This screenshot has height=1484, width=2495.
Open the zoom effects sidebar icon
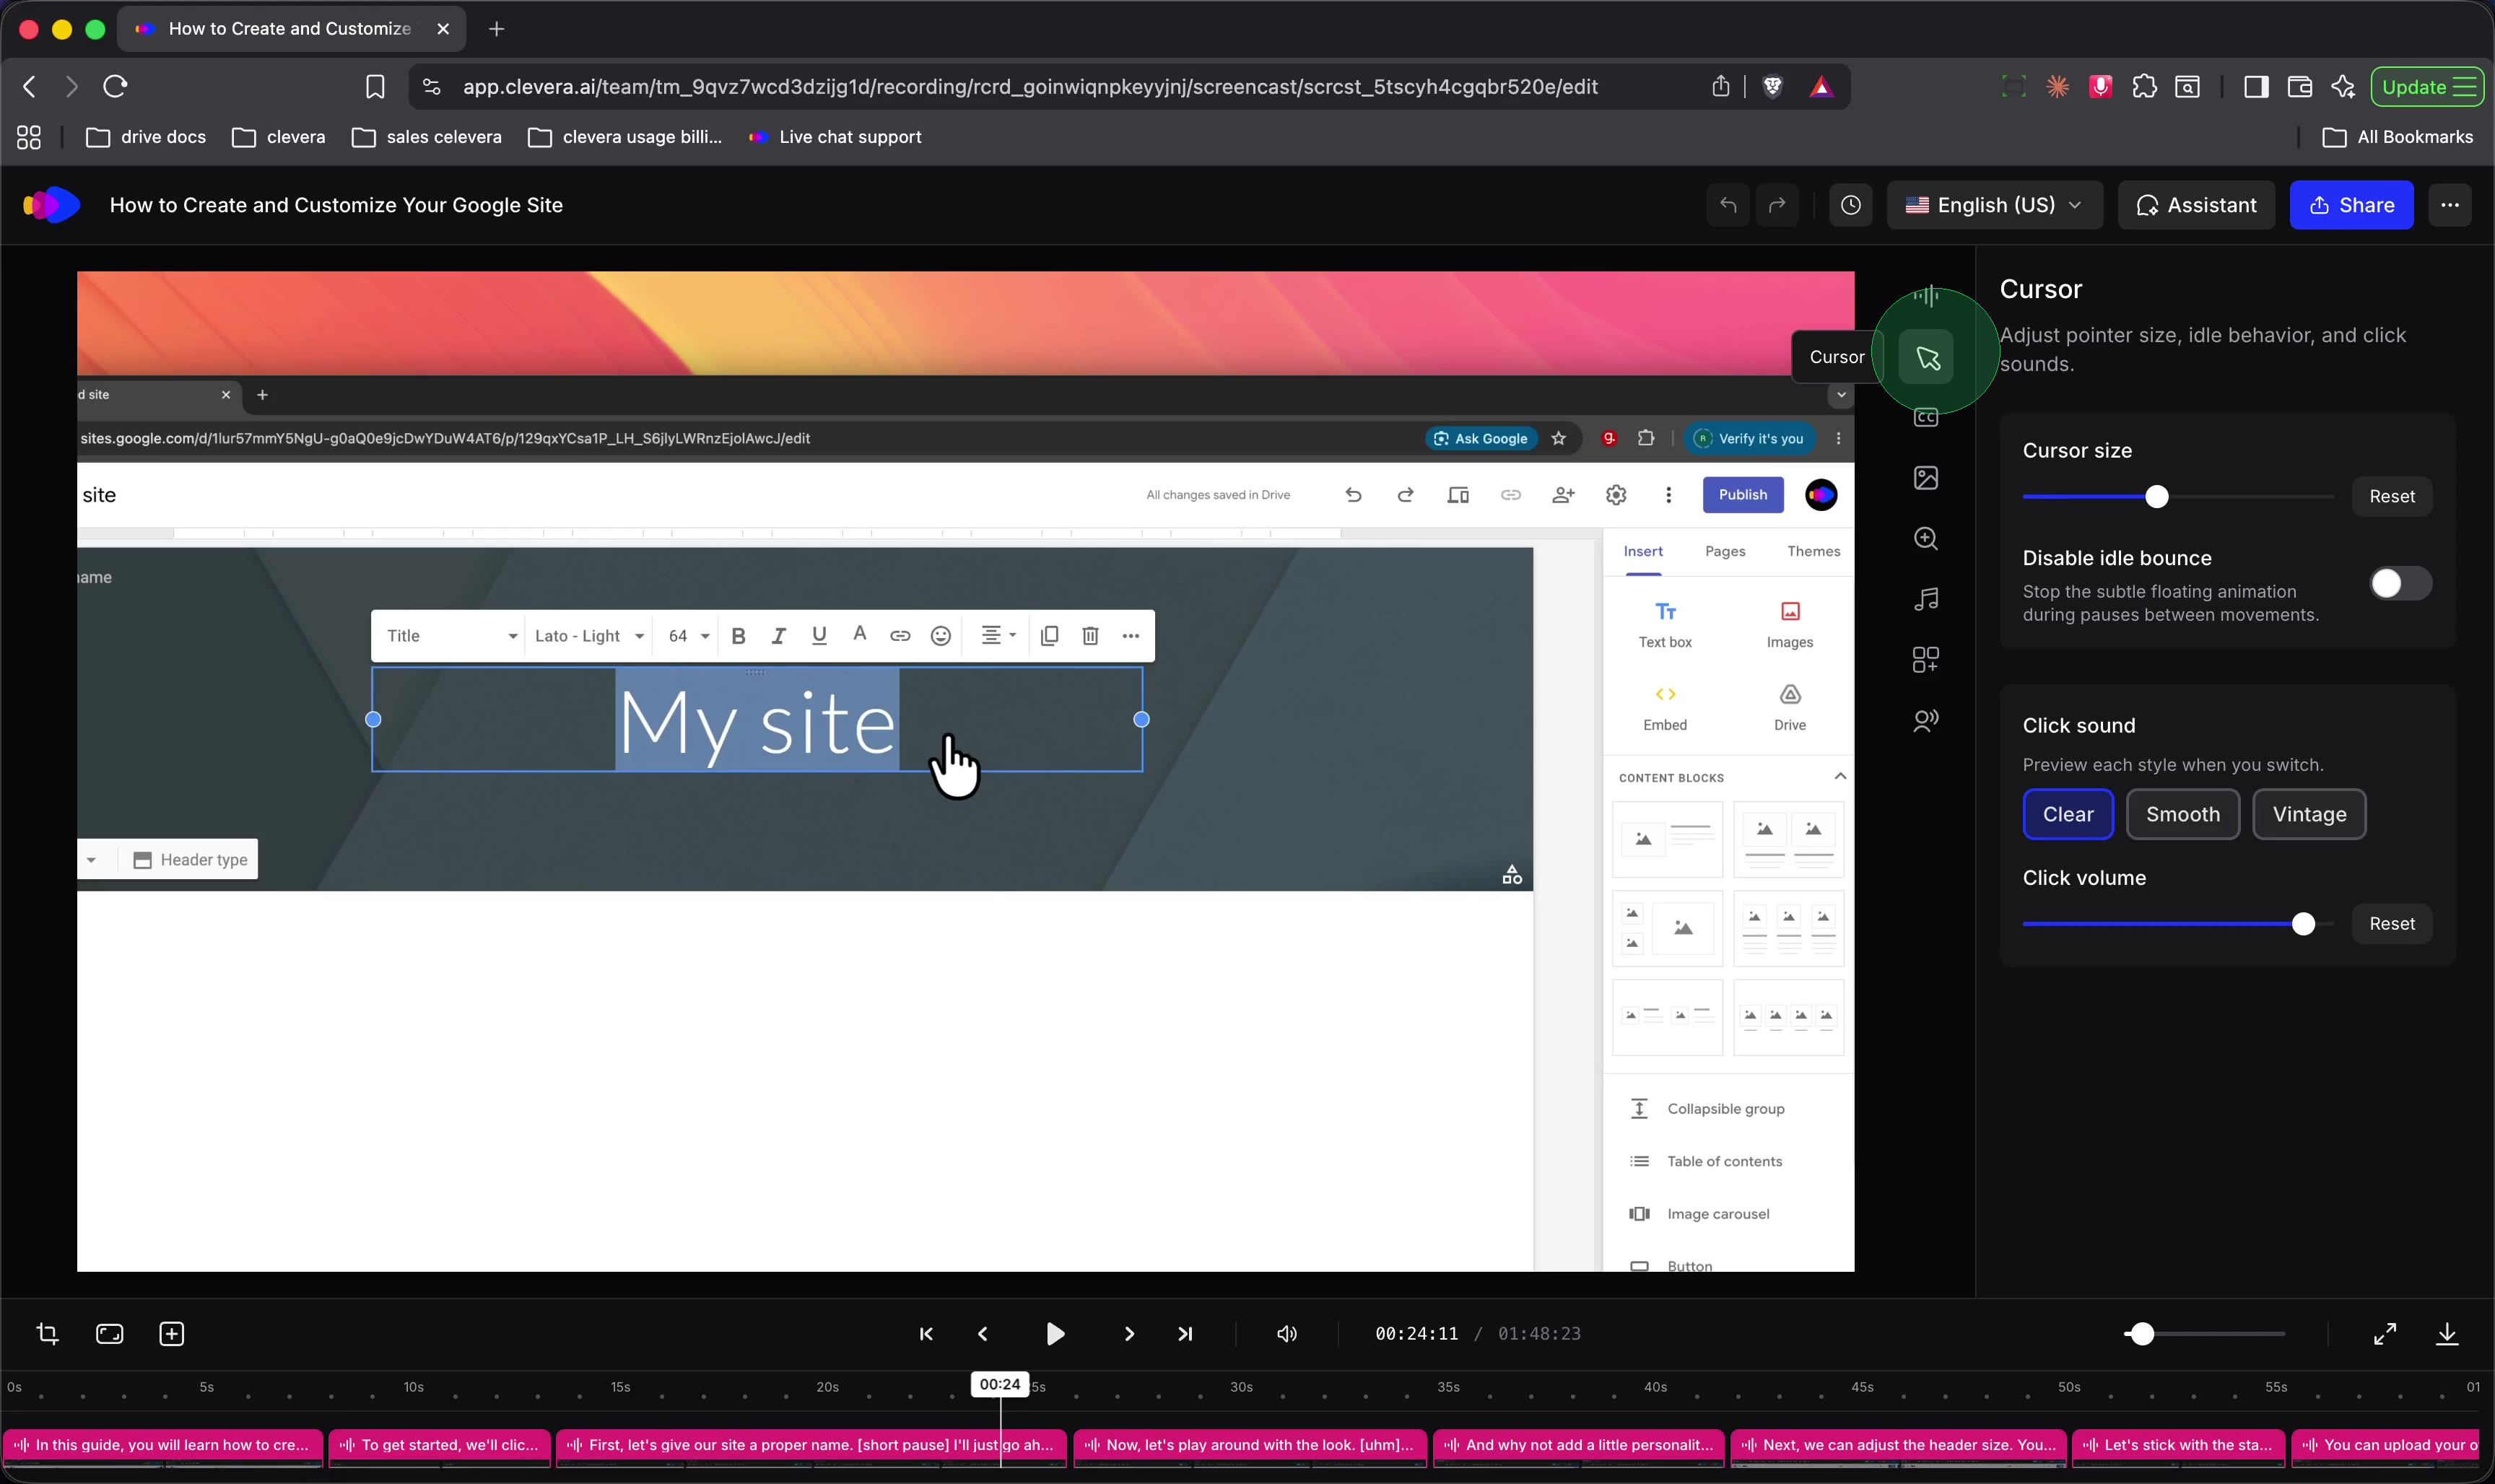1926,539
